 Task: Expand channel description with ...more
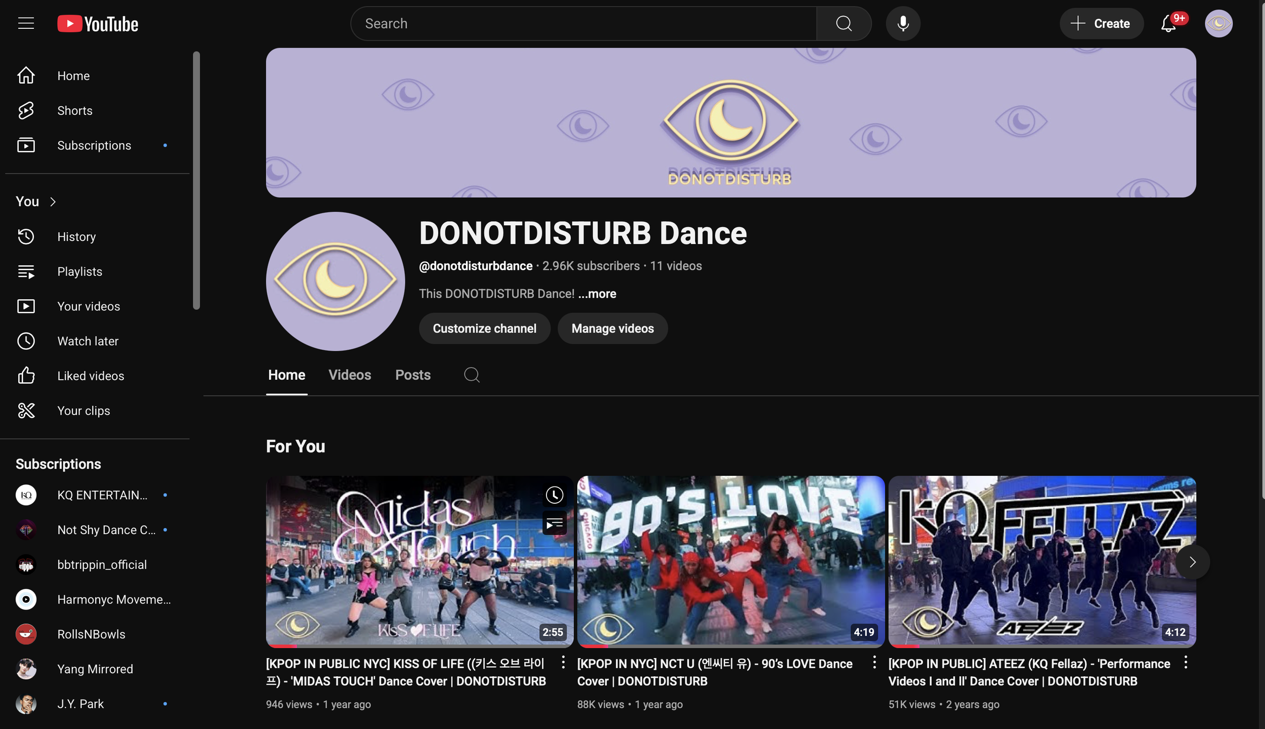click(x=597, y=294)
